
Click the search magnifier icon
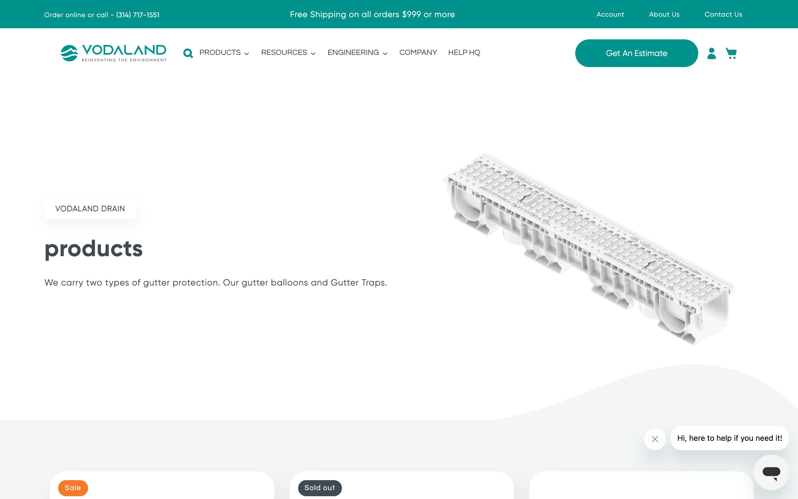click(x=188, y=53)
